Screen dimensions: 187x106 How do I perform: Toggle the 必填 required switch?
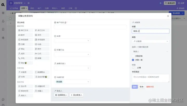tap(134, 68)
